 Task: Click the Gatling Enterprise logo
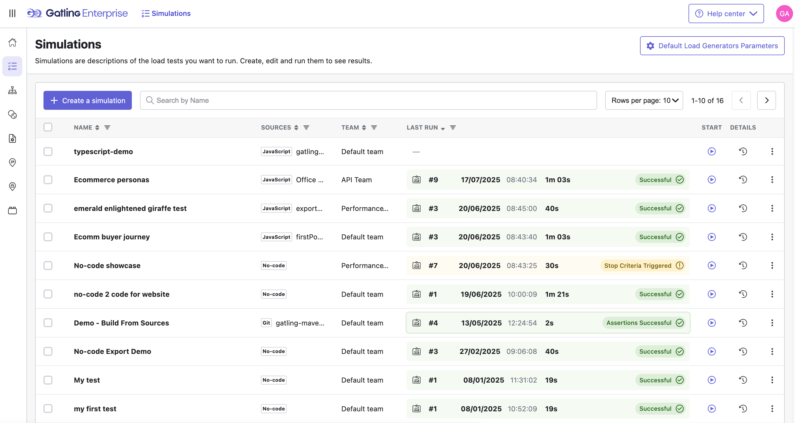click(x=77, y=13)
